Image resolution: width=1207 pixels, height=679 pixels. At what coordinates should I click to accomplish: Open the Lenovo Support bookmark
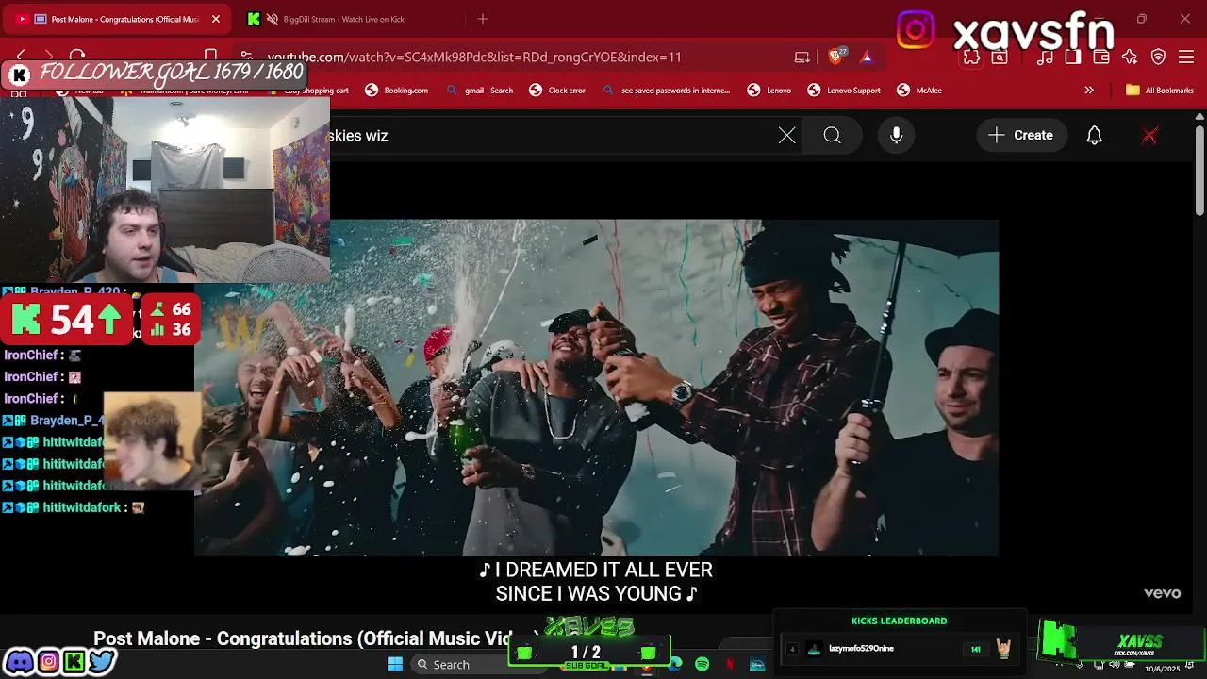coord(844,91)
